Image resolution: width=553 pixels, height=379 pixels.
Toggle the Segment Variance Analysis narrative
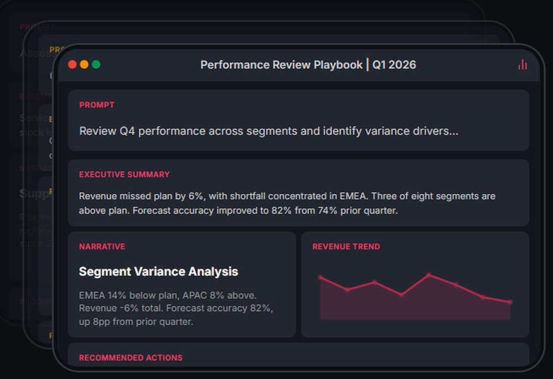pos(182,285)
